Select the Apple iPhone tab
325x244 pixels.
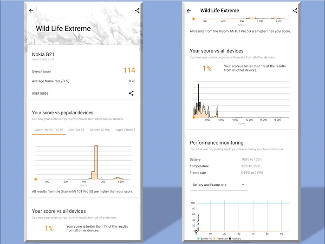click(125, 130)
